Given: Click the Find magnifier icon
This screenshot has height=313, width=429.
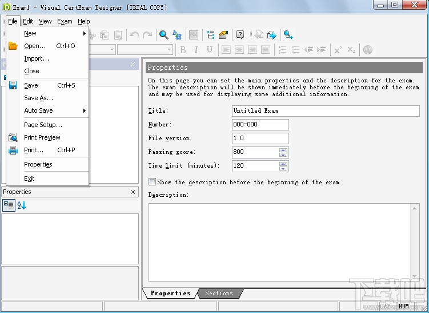Looking at the screenshot, I should tap(163, 35).
